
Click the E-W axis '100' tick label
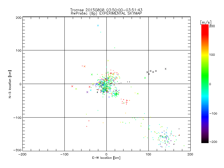[148, 154]
